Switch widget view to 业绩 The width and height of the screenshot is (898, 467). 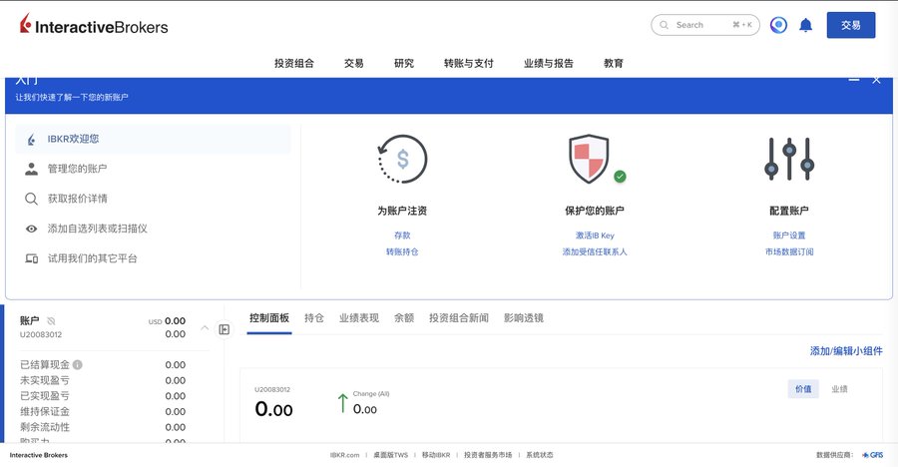coord(839,389)
